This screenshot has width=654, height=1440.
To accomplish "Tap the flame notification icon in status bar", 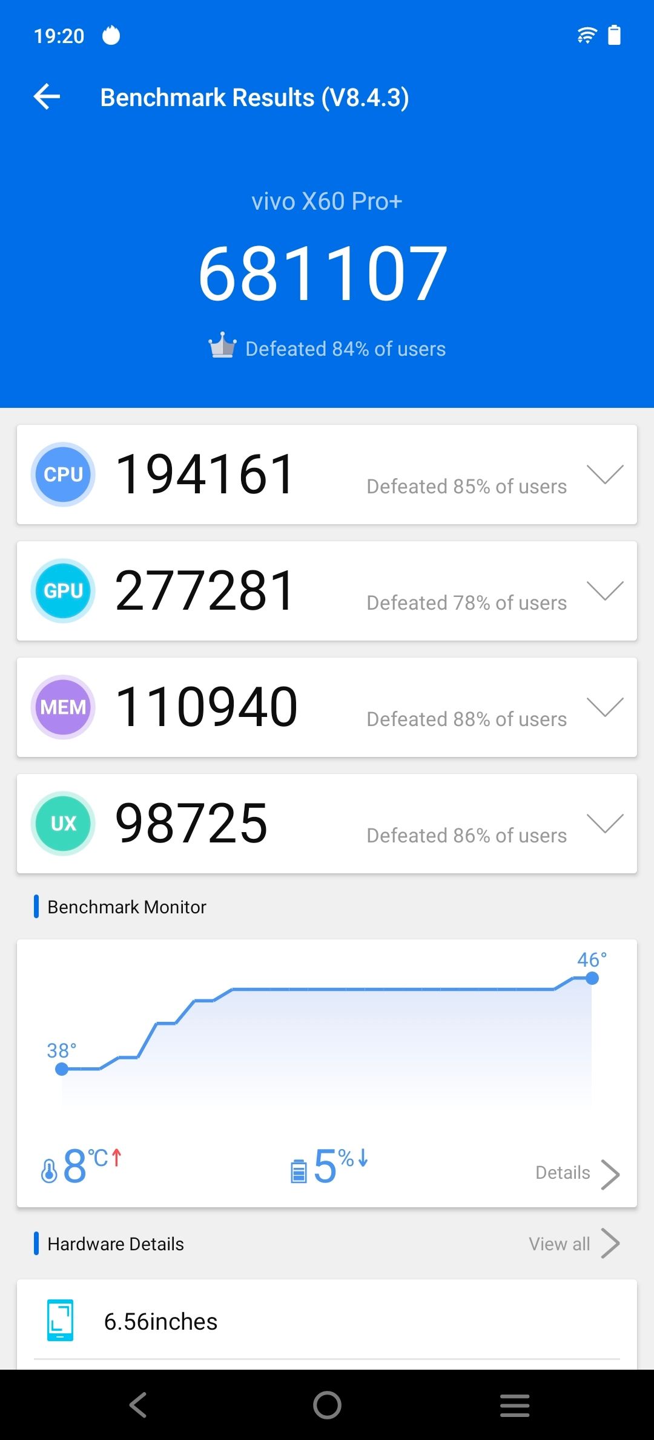I will pos(111,36).
